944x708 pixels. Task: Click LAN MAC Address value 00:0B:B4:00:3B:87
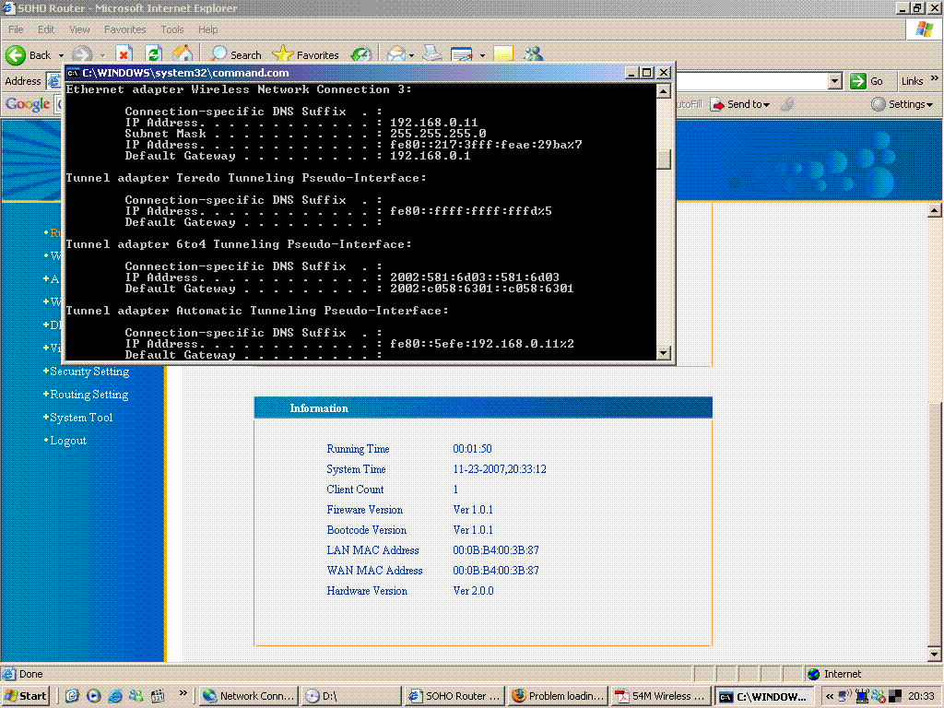(495, 550)
